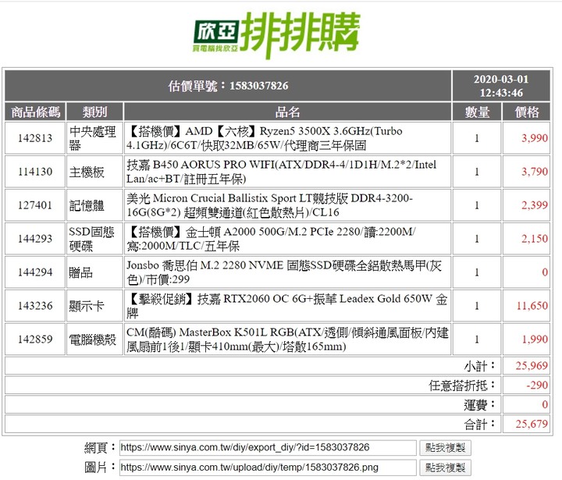Select barcode 143236
Viewport: 562px width, 480px height.
[x=35, y=306]
